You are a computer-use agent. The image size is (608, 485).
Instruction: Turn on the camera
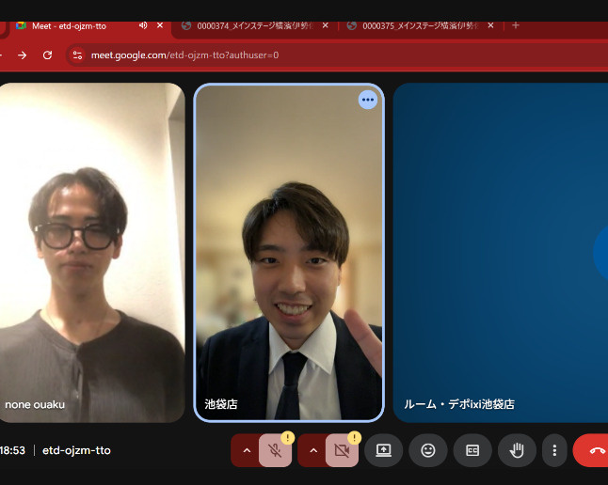coord(343,451)
